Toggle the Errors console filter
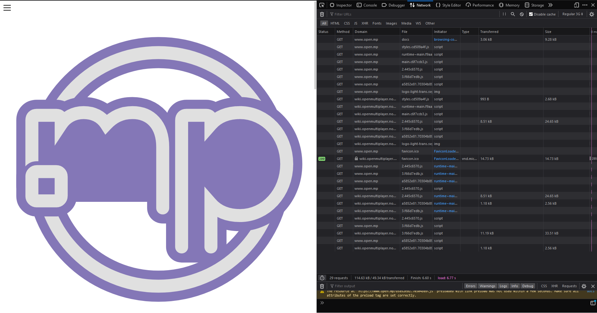Viewport: 597px width, 313px height. coord(470,286)
